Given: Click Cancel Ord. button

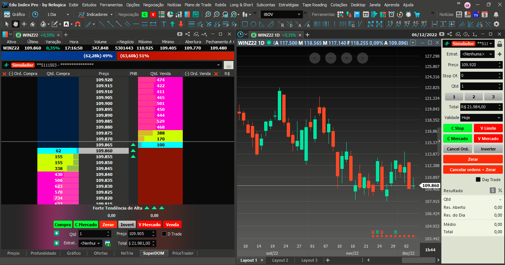Looking at the screenshot, I should pos(457,149).
